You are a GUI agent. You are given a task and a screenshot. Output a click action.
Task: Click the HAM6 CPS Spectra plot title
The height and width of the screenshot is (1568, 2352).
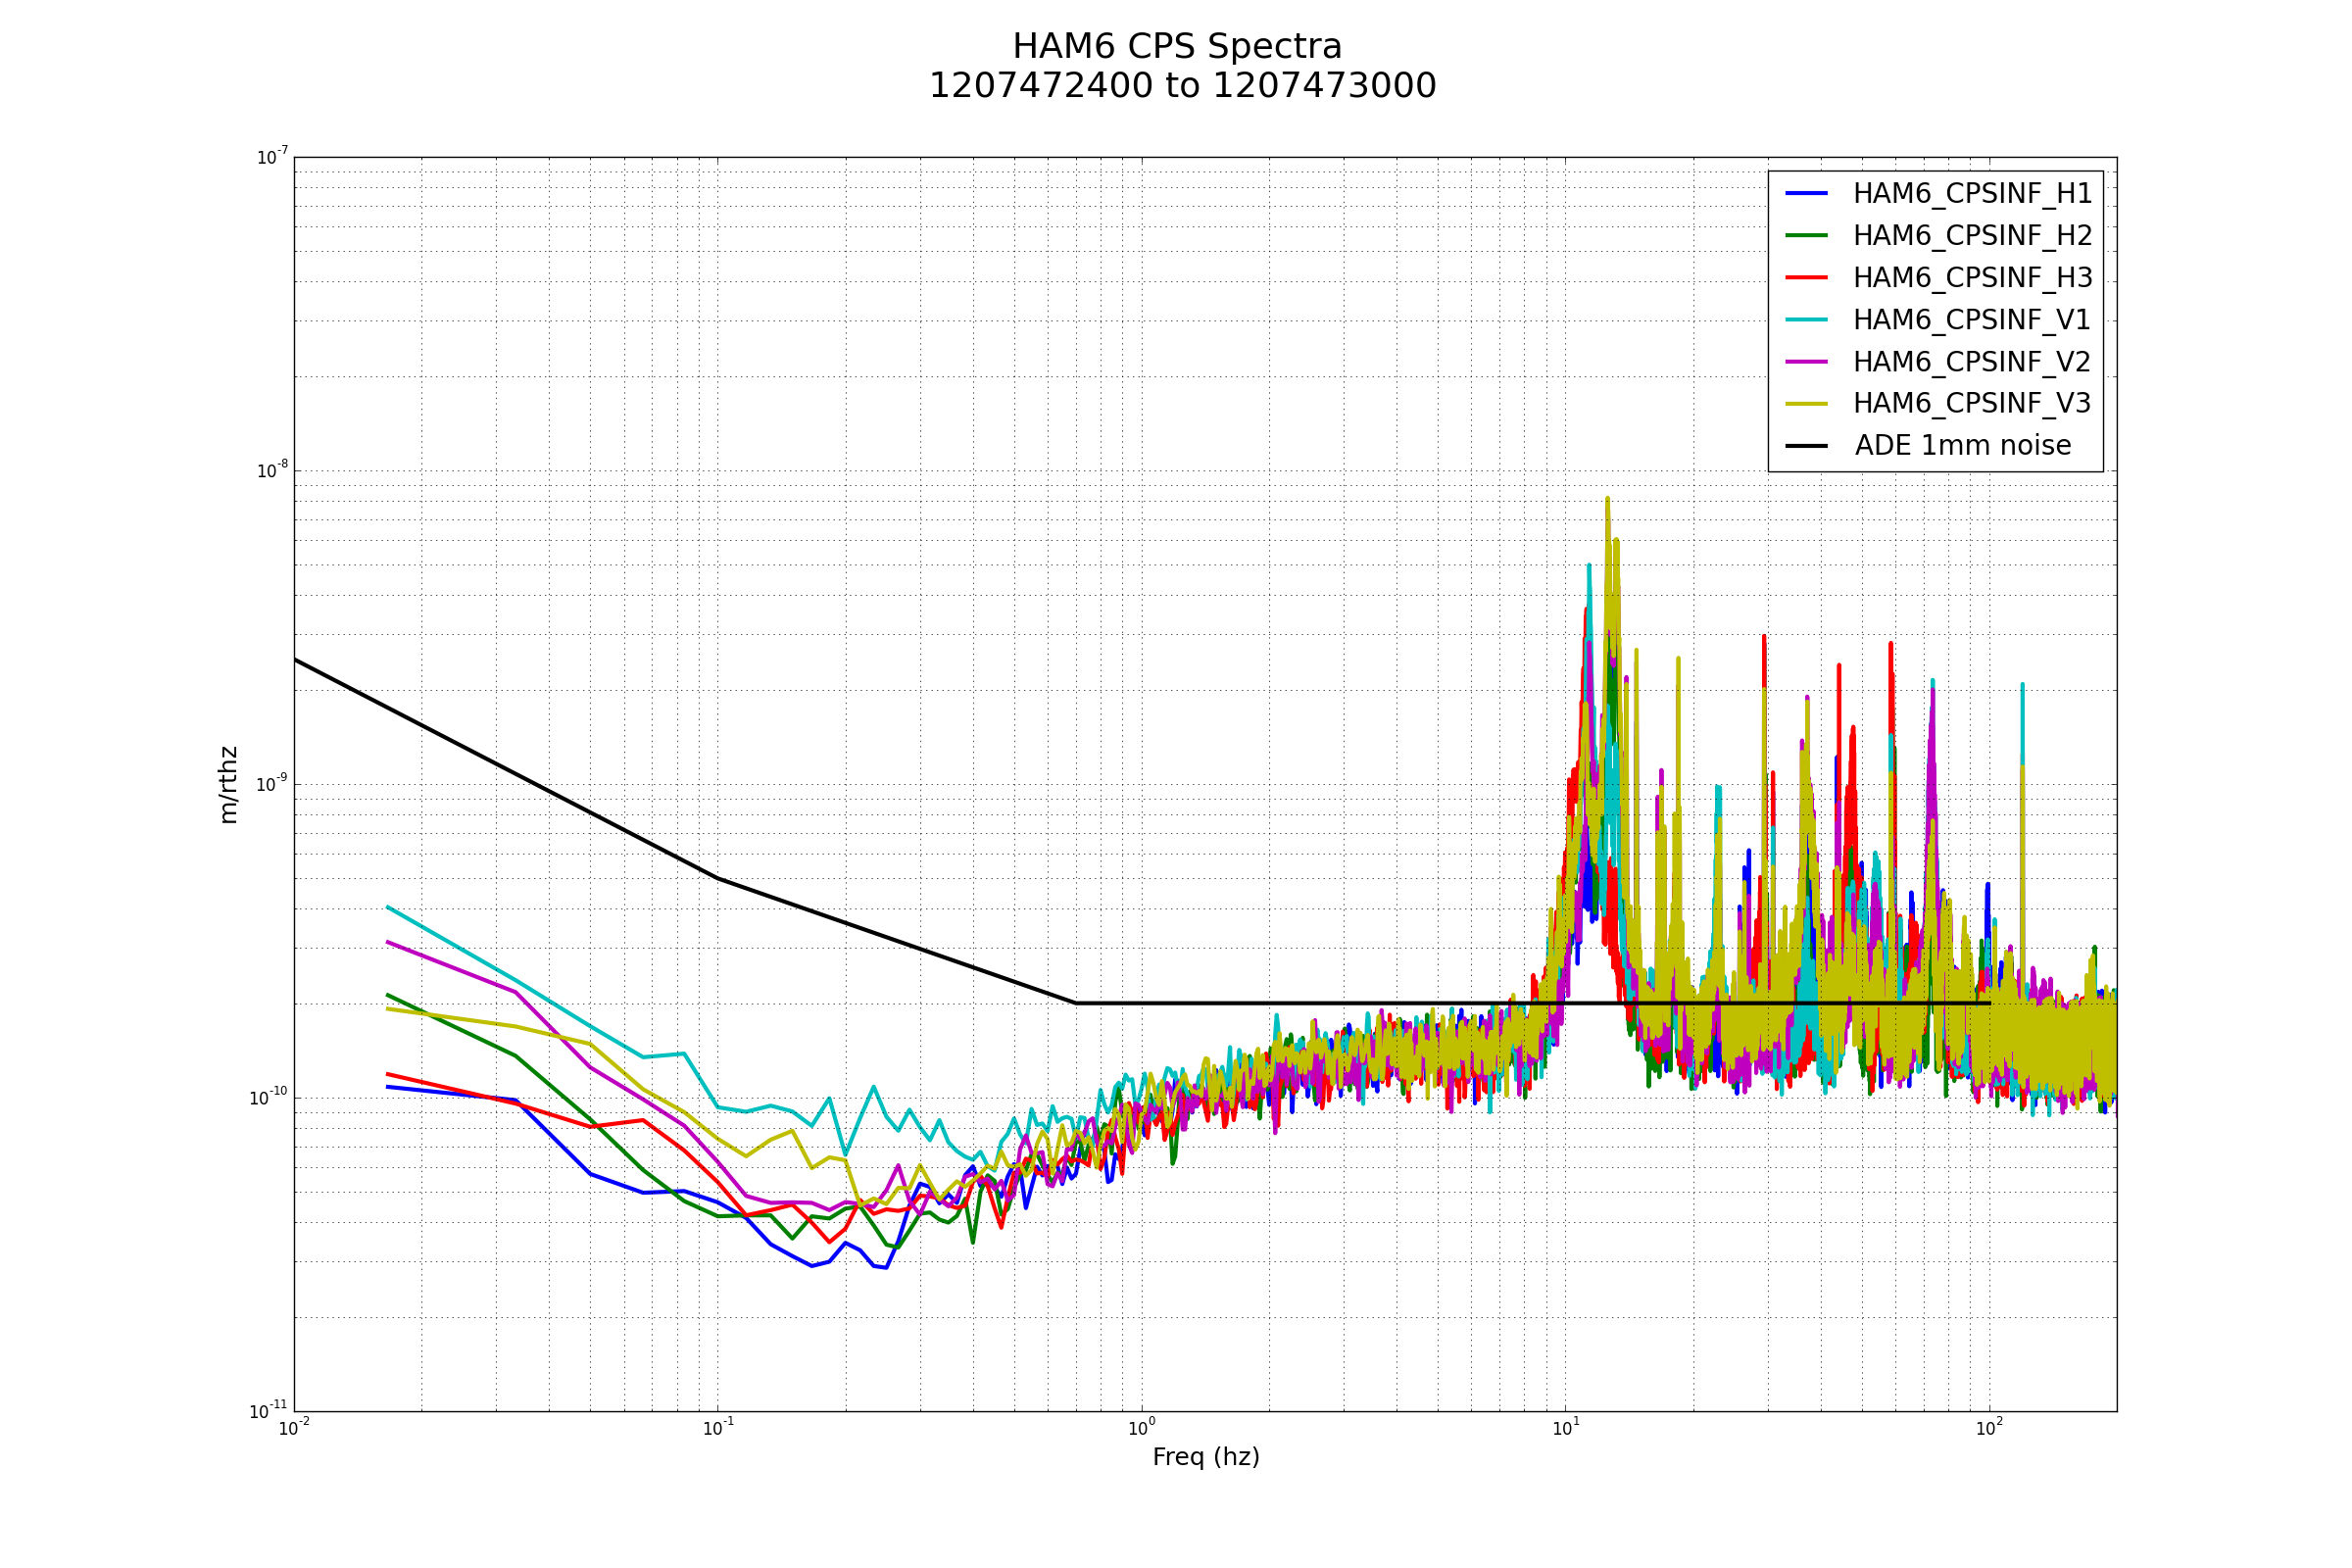click(1177, 47)
